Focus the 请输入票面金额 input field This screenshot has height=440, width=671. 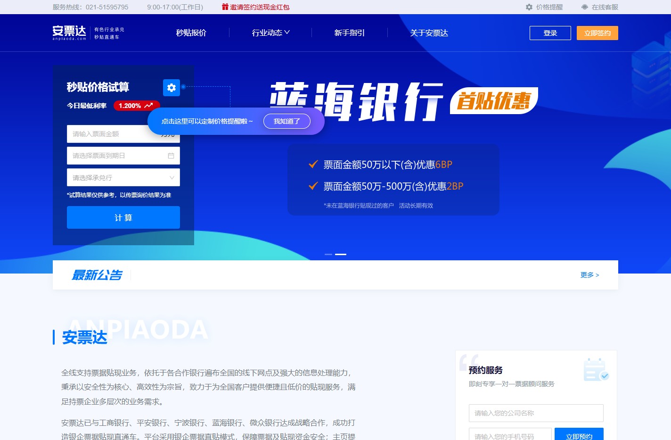coord(123,134)
